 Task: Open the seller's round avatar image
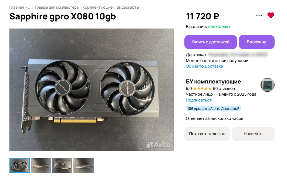(267, 85)
